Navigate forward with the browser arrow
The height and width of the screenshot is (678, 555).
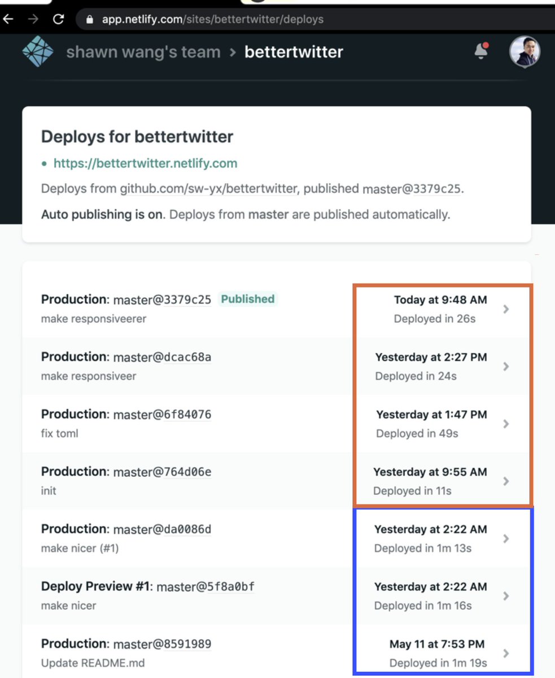[x=33, y=19]
